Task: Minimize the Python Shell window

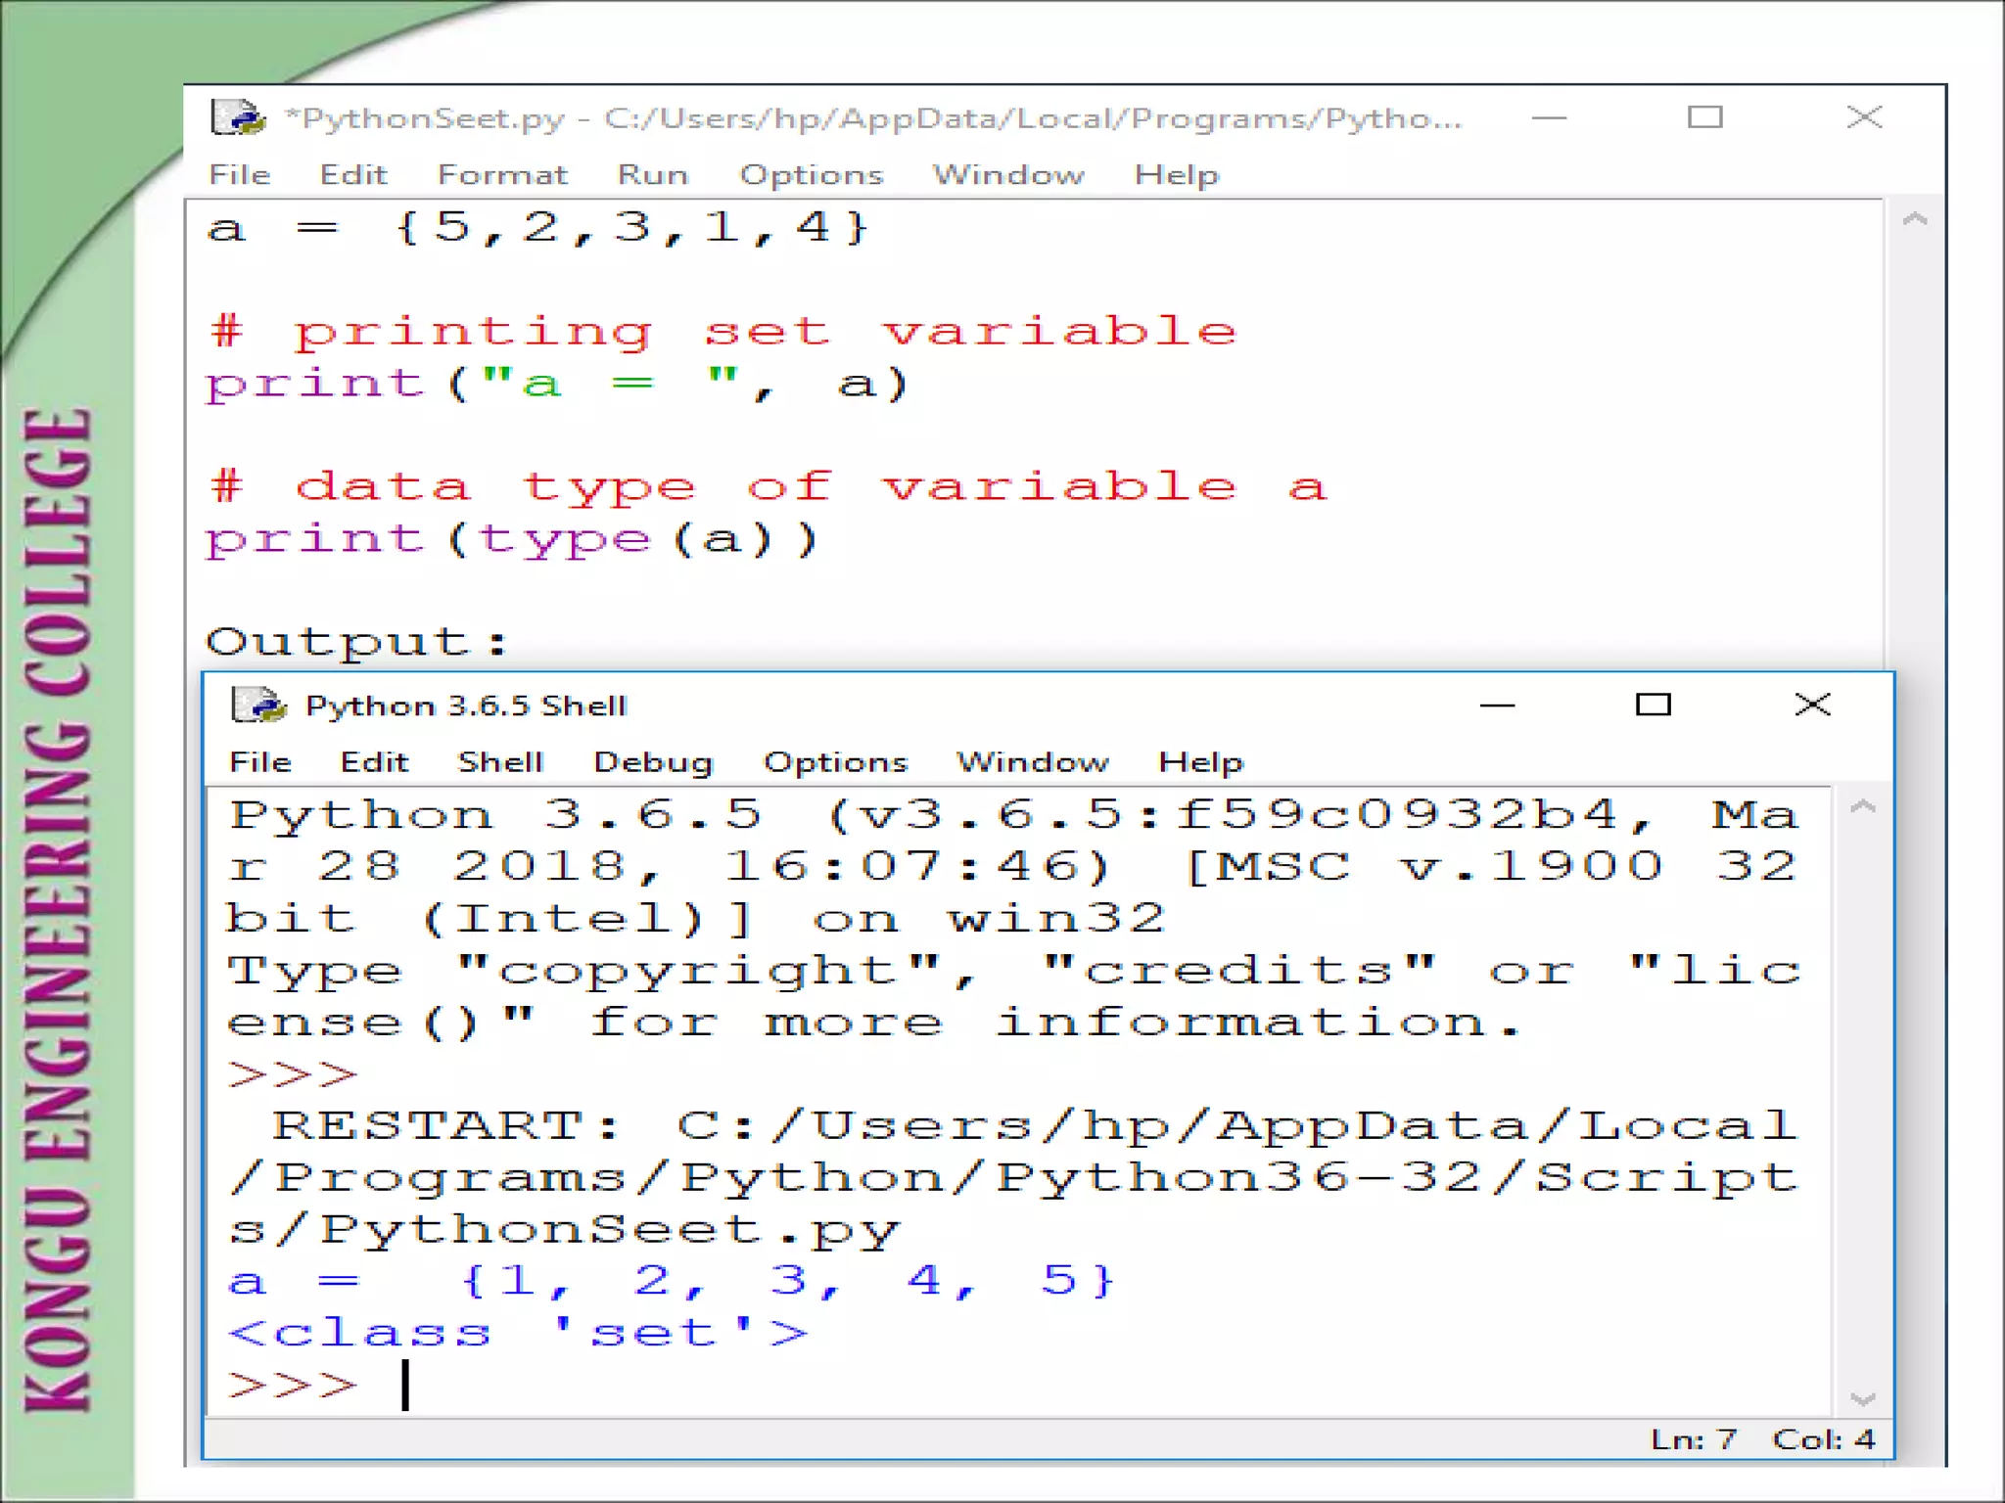Action: point(1497,705)
